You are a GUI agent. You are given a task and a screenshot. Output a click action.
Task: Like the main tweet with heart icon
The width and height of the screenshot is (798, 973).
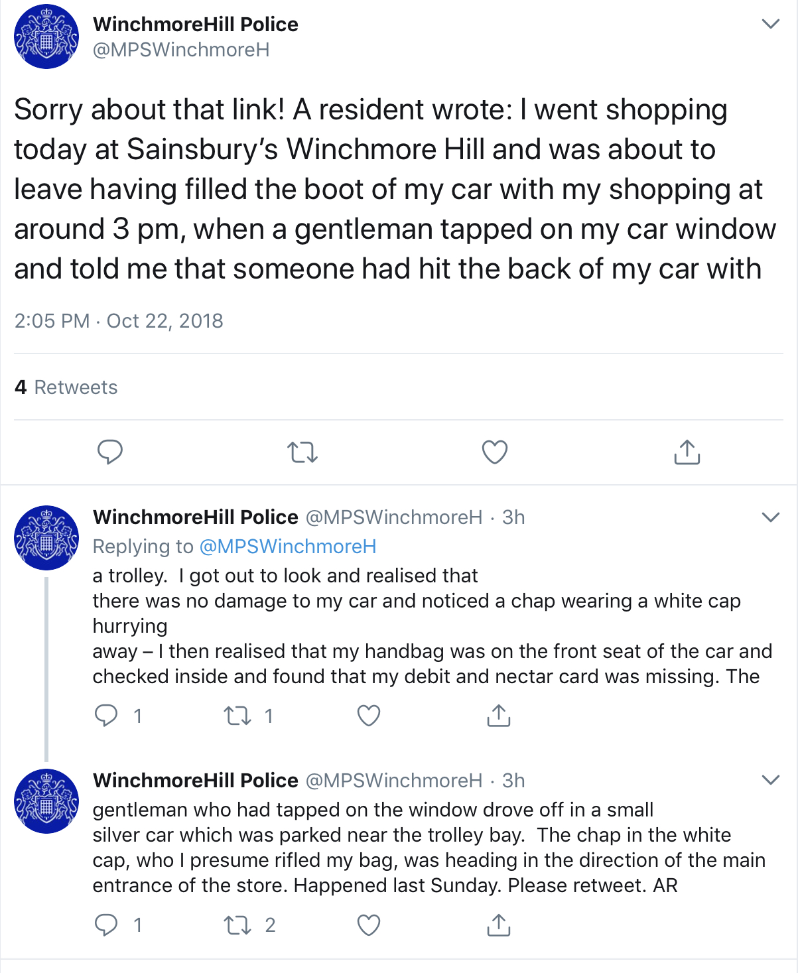coord(494,452)
